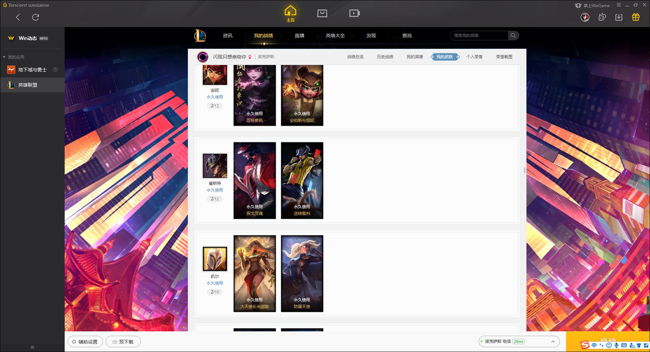
Task: Click the download icon next to 地下城与勇士
Action: [55, 70]
